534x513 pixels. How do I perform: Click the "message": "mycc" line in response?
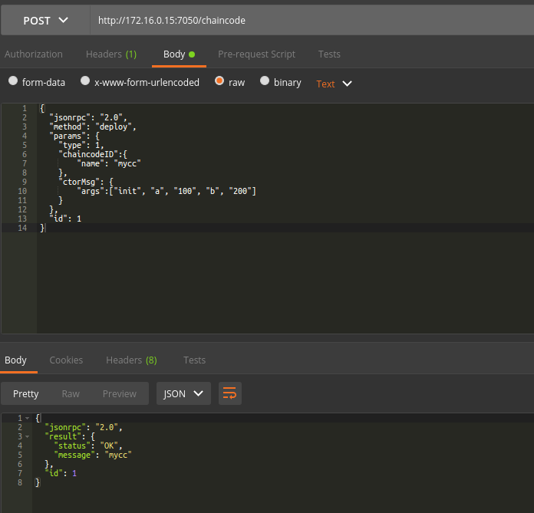[x=93, y=455]
